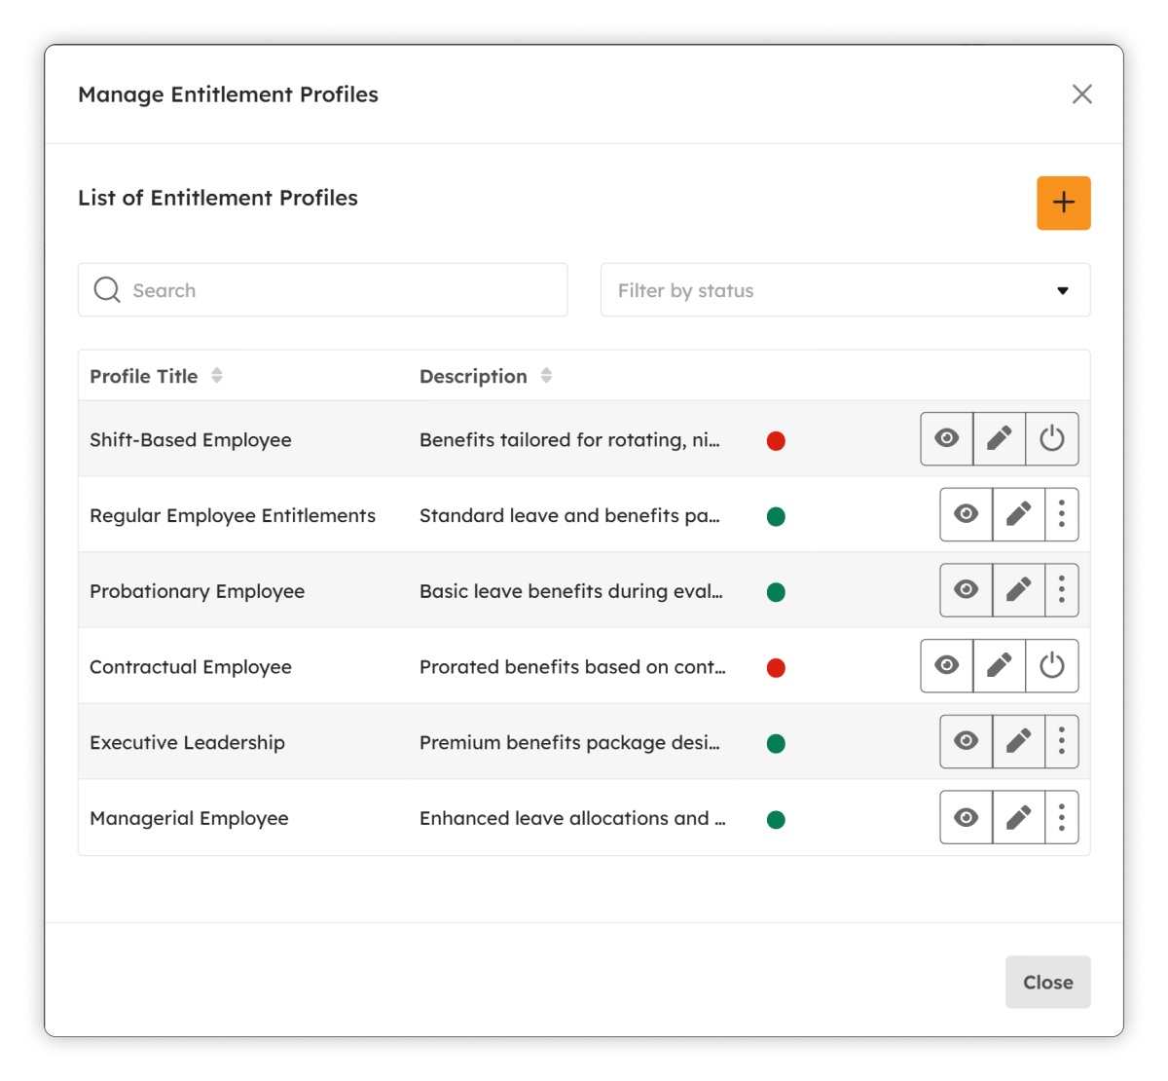Edit the Shift-Based Employee profile
Viewport: 1168px width, 1081px height.
[1000, 439]
